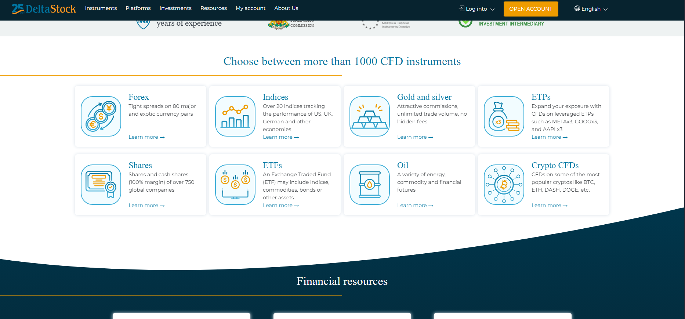
Task: Follow Learn more under Forex
Action: click(146, 137)
